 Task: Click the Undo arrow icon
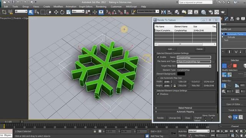(x=18, y=2)
